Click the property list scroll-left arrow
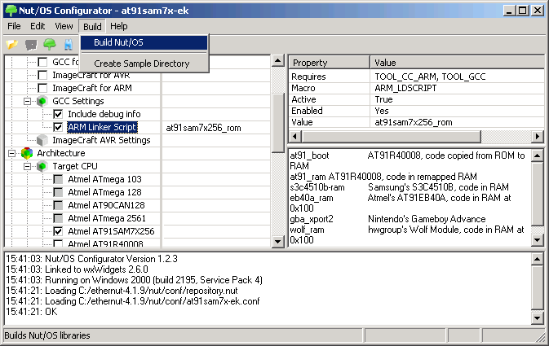 [x=294, y=136]
